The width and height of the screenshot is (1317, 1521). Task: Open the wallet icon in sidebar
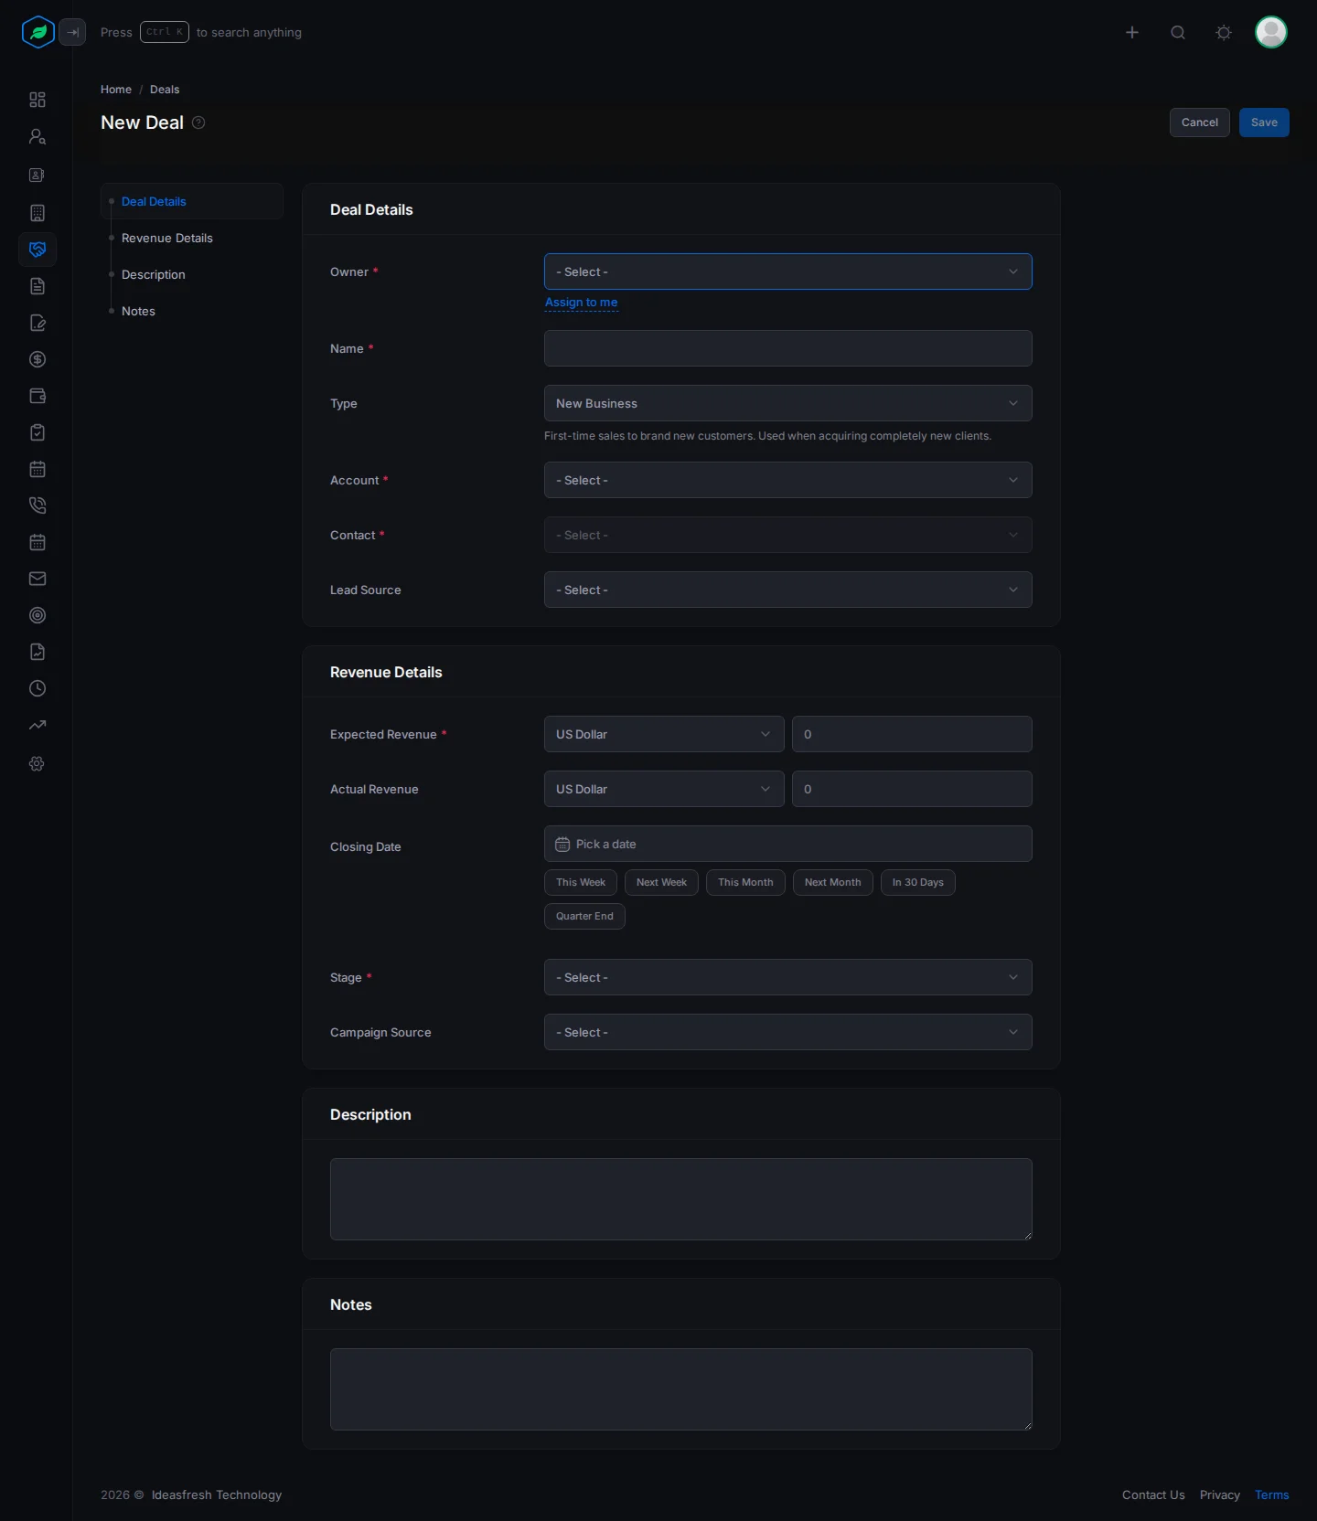point(37,396)
